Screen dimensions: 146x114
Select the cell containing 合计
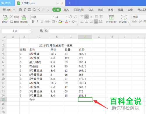pos(39,99)
